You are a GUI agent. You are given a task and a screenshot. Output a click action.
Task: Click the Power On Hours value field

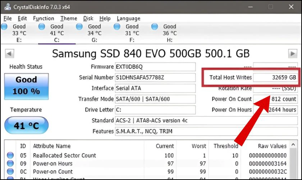pyautogui.click(x=275, y=110)
